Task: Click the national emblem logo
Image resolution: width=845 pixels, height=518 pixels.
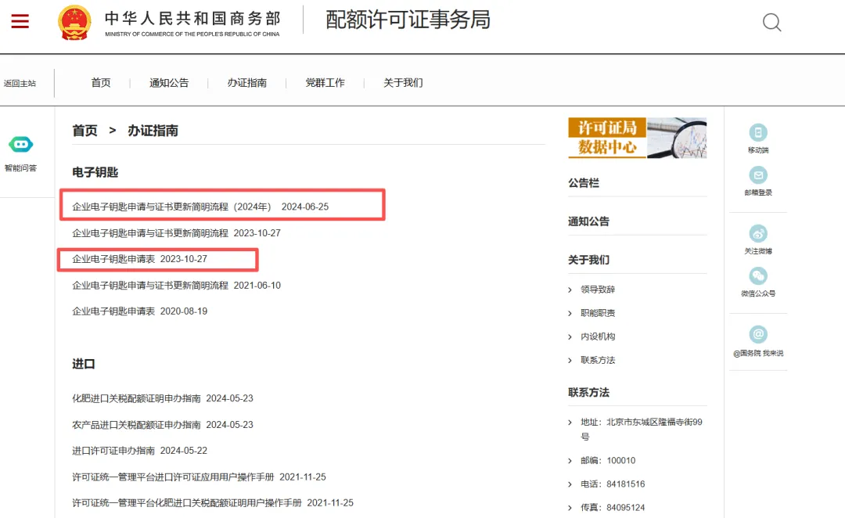Action: click(74, 22)
